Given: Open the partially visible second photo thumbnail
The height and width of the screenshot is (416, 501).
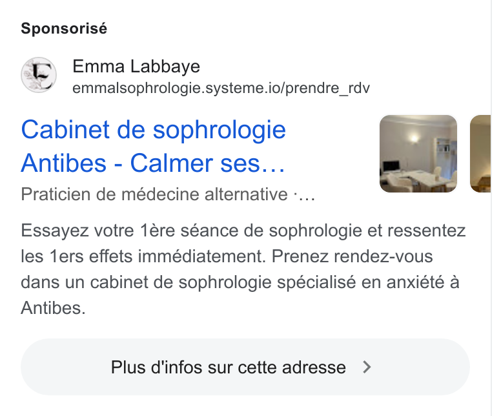Looking at the screenshot, I should tap(480, 154).
